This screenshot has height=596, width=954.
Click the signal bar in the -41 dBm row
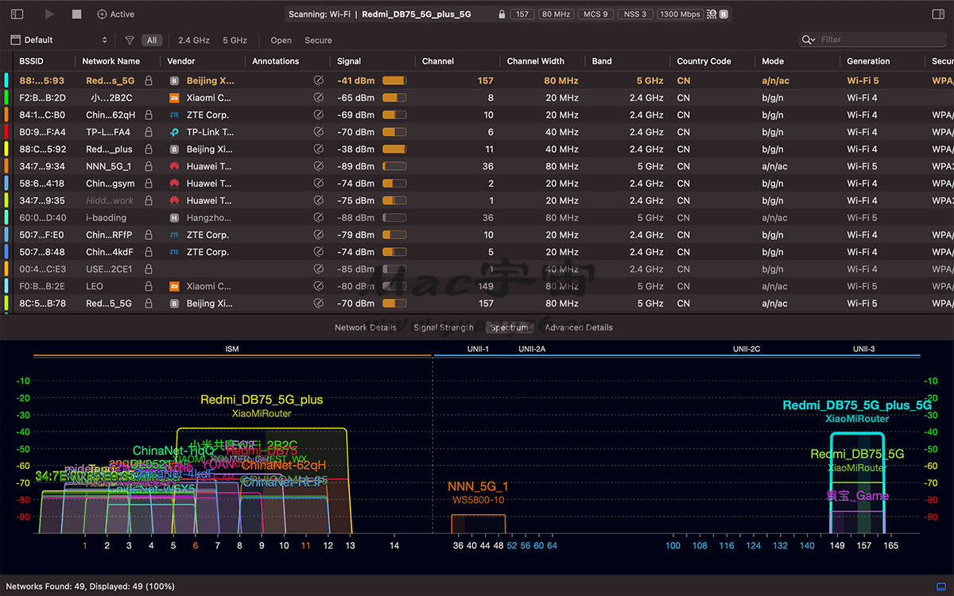395,80
